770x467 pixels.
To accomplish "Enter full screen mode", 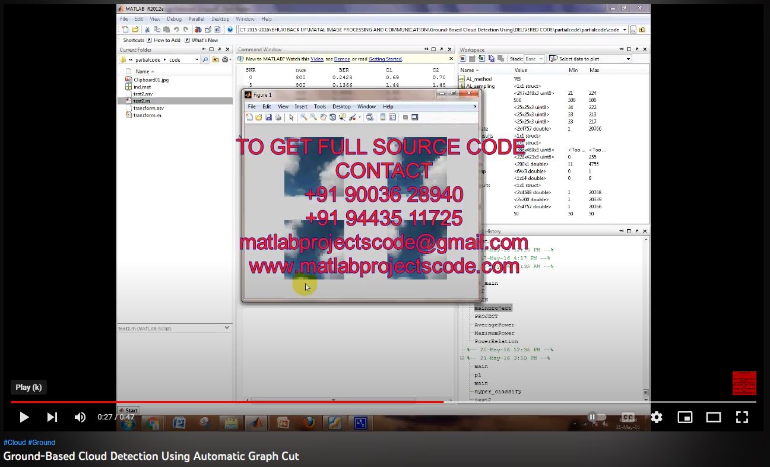I will click(x=742, y=417).
